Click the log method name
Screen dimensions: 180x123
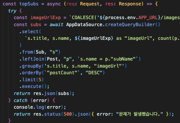coord(40,107)
